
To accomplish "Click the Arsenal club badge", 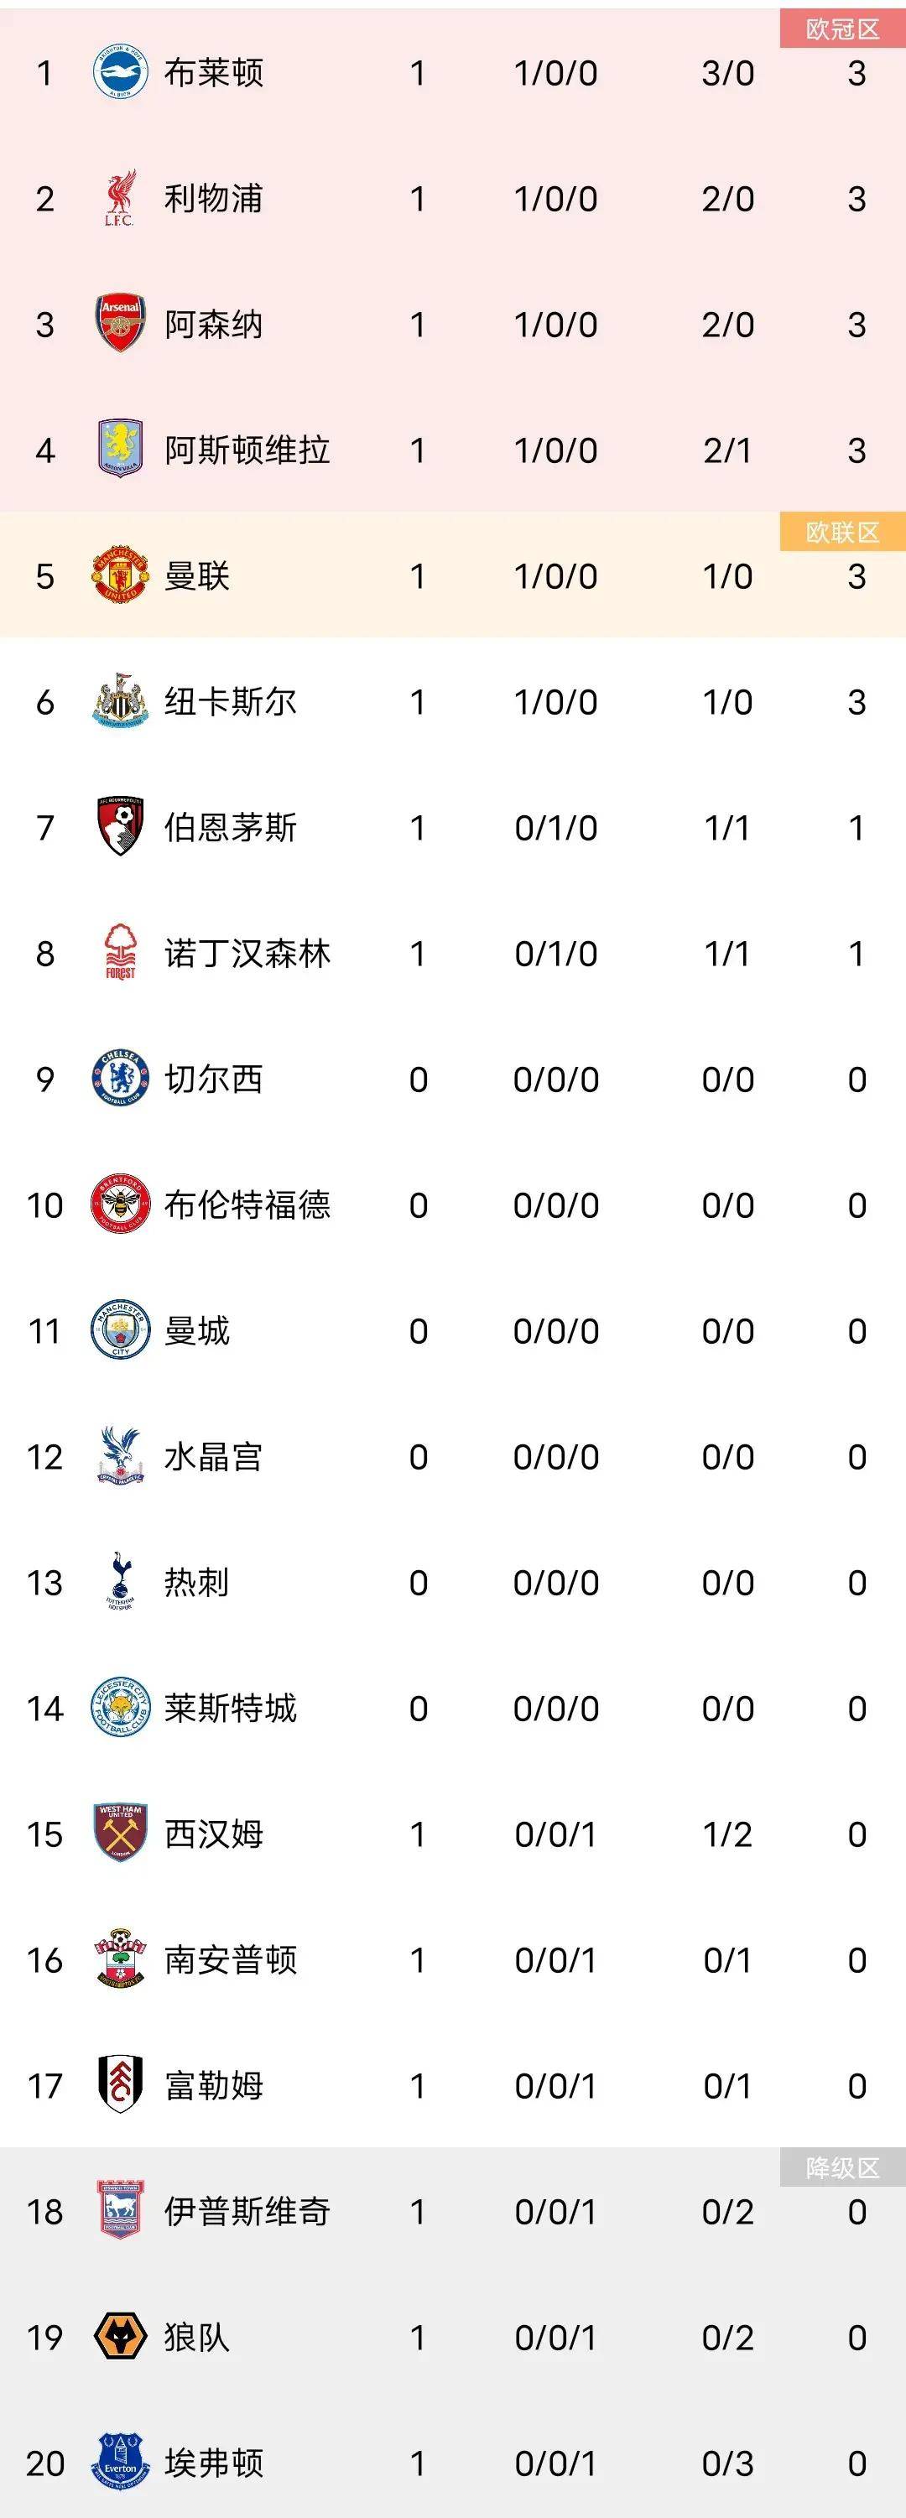I will coord(120,325).
